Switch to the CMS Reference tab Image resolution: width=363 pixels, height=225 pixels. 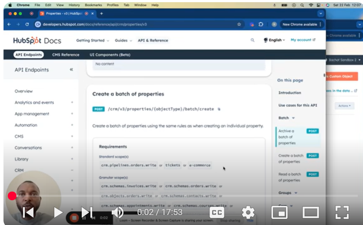(66, 55)
